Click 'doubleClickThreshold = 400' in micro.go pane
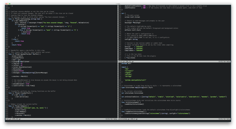This screenshot has width=236, height=129. tap(135, 6)
